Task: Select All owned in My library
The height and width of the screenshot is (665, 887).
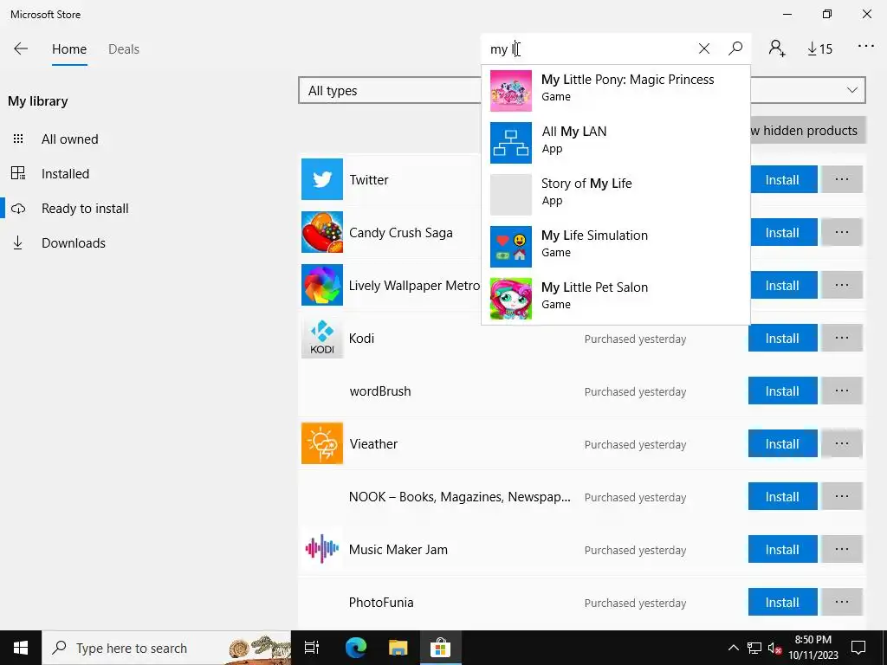Action: (x=69, y=139)
